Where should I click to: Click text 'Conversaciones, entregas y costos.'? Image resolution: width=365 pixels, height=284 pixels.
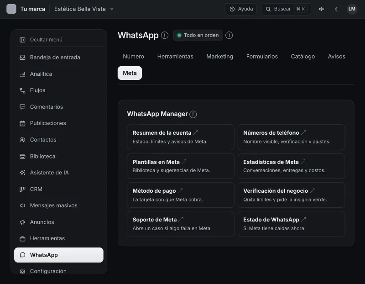284,171
